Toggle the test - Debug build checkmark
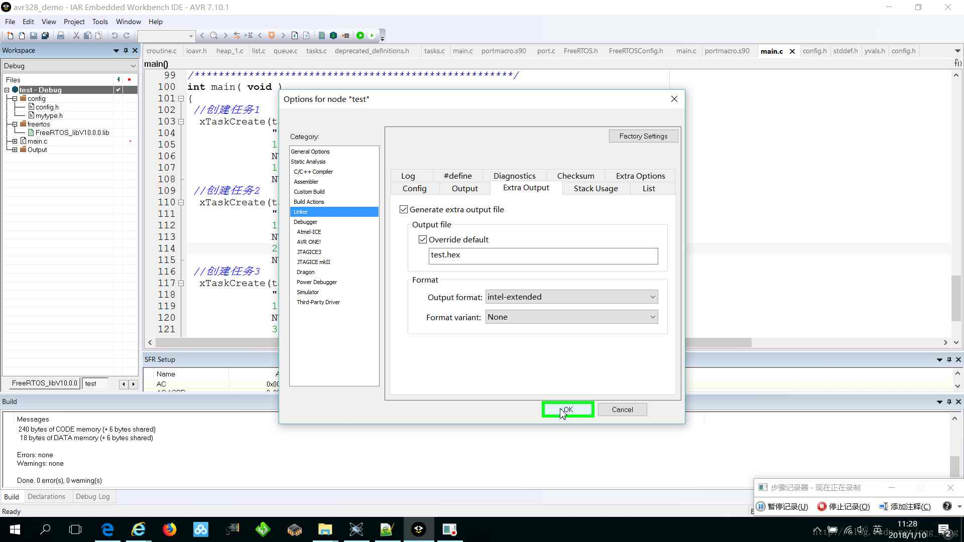This screenshot has width=964, height=542. 118,90
